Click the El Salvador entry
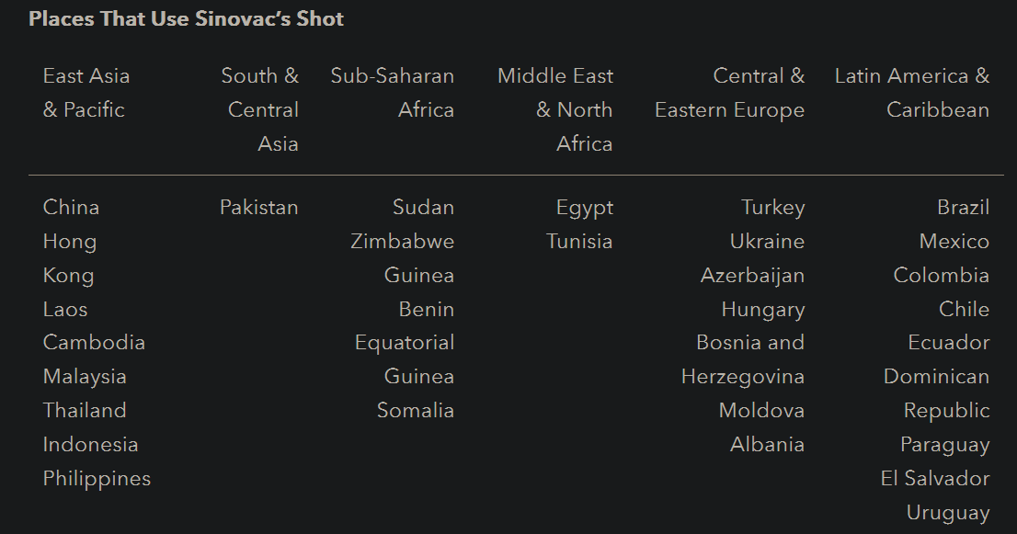Image resolution: width=1017 pixels, height=534 pixels. [x=935, y=479]
